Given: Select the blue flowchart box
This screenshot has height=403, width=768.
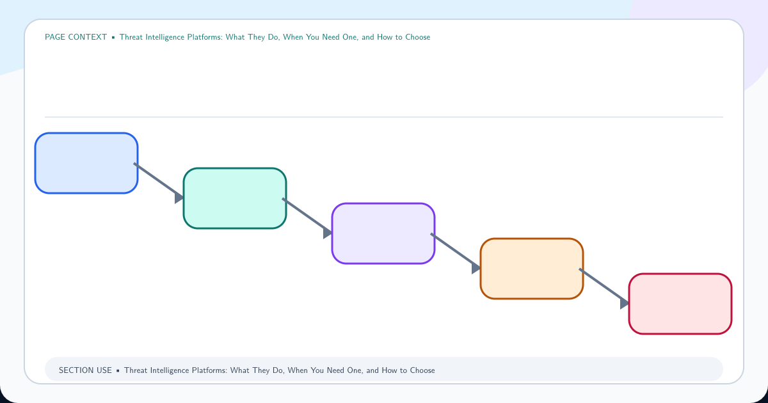Looking at the screenshot, I should pos(86,163).
